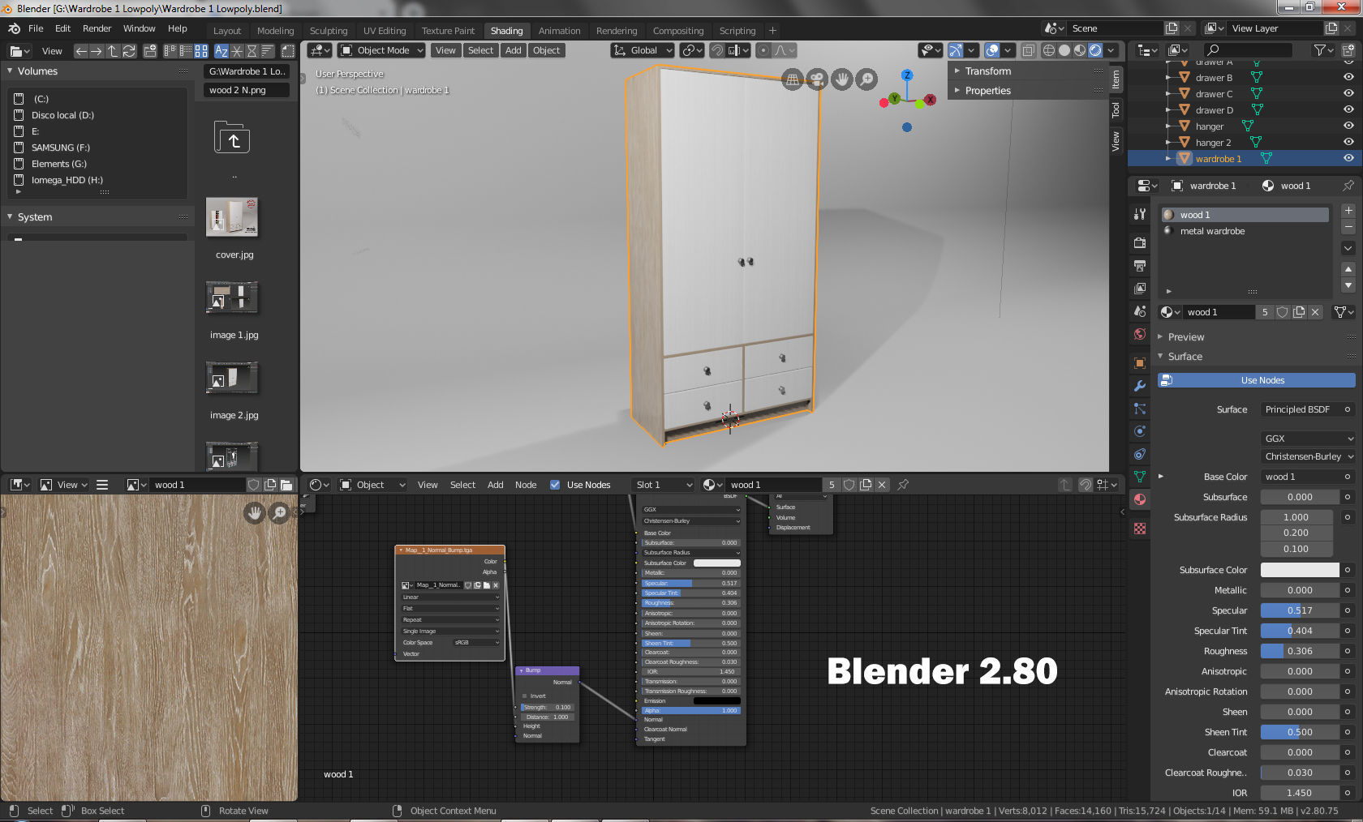The width and height of the screenshot is (1363, 822).
Task: Duplicate the wood 1 material
Action: tap(1299, 312)
